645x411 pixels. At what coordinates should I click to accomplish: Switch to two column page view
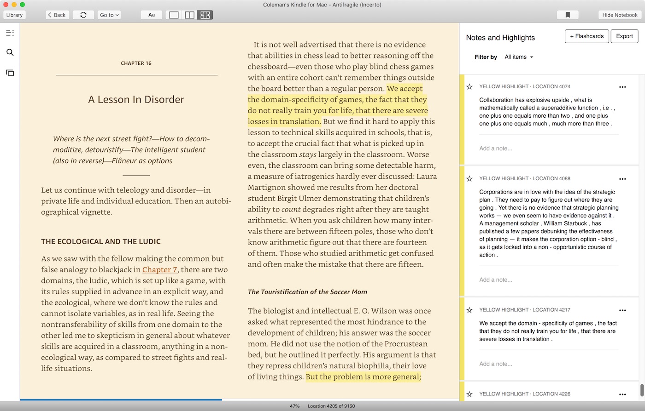pyautogui.click(x=189, y=15)
